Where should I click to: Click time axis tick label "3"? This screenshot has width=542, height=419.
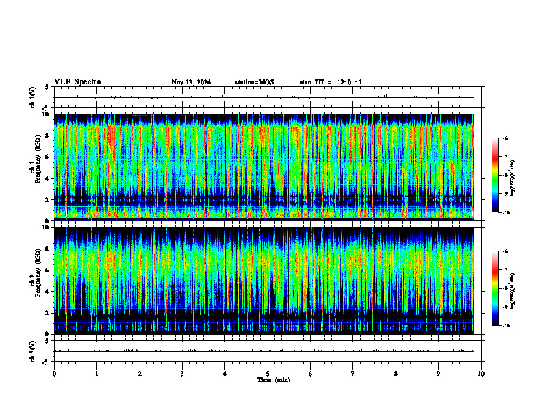coord(182,374)
